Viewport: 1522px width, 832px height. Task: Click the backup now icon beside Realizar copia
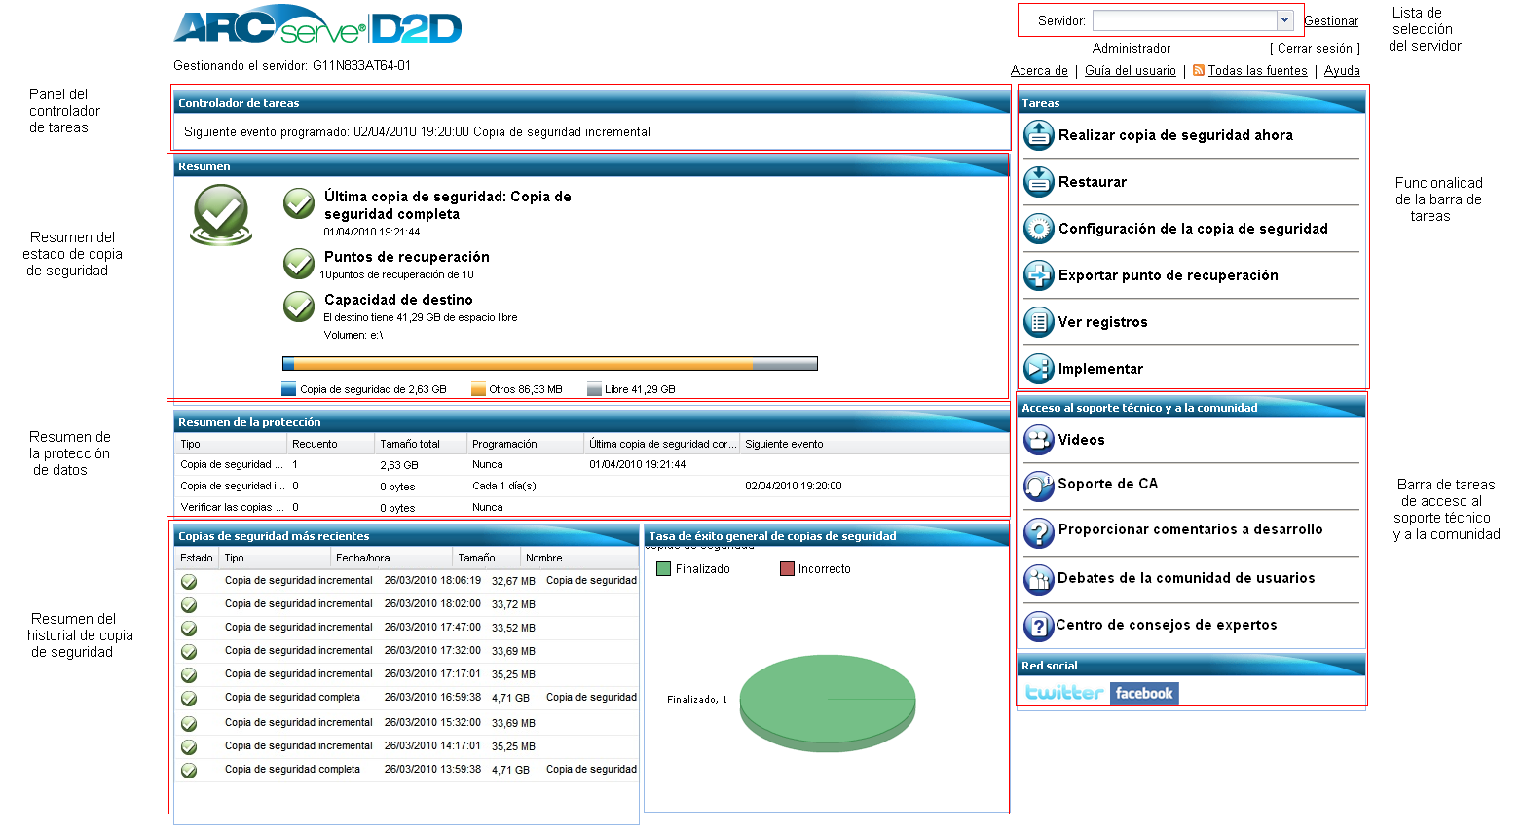pos(1039,135)
